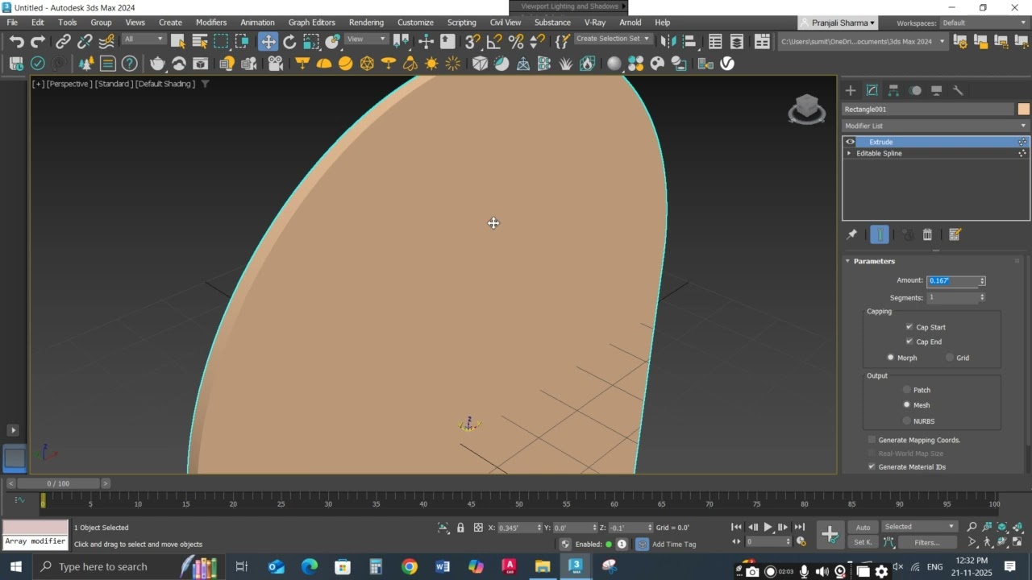Toggle the 3D Snaps icon

click(x=473, y=41)
